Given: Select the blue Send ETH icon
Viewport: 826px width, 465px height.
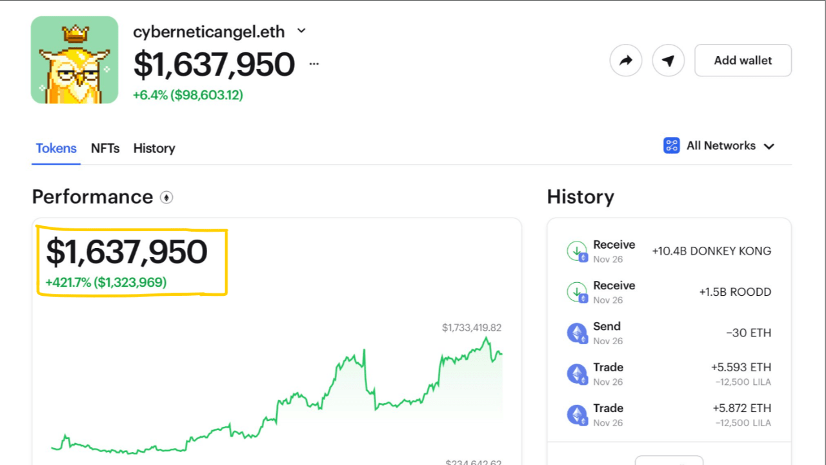Looking at the screenshot, I should (x=577, y=332).
